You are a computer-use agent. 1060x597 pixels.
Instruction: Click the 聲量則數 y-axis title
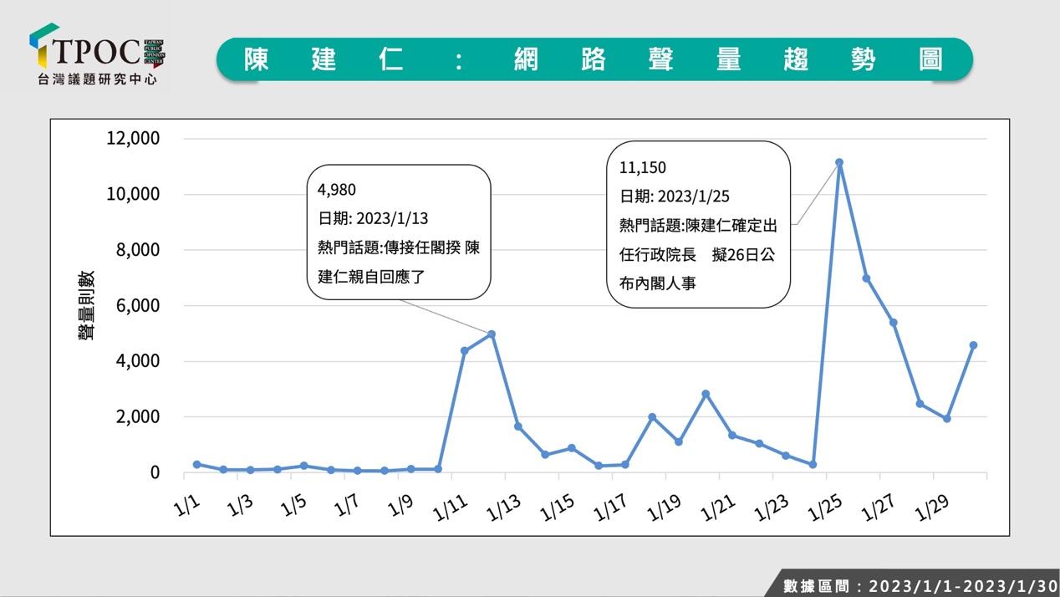86,304
